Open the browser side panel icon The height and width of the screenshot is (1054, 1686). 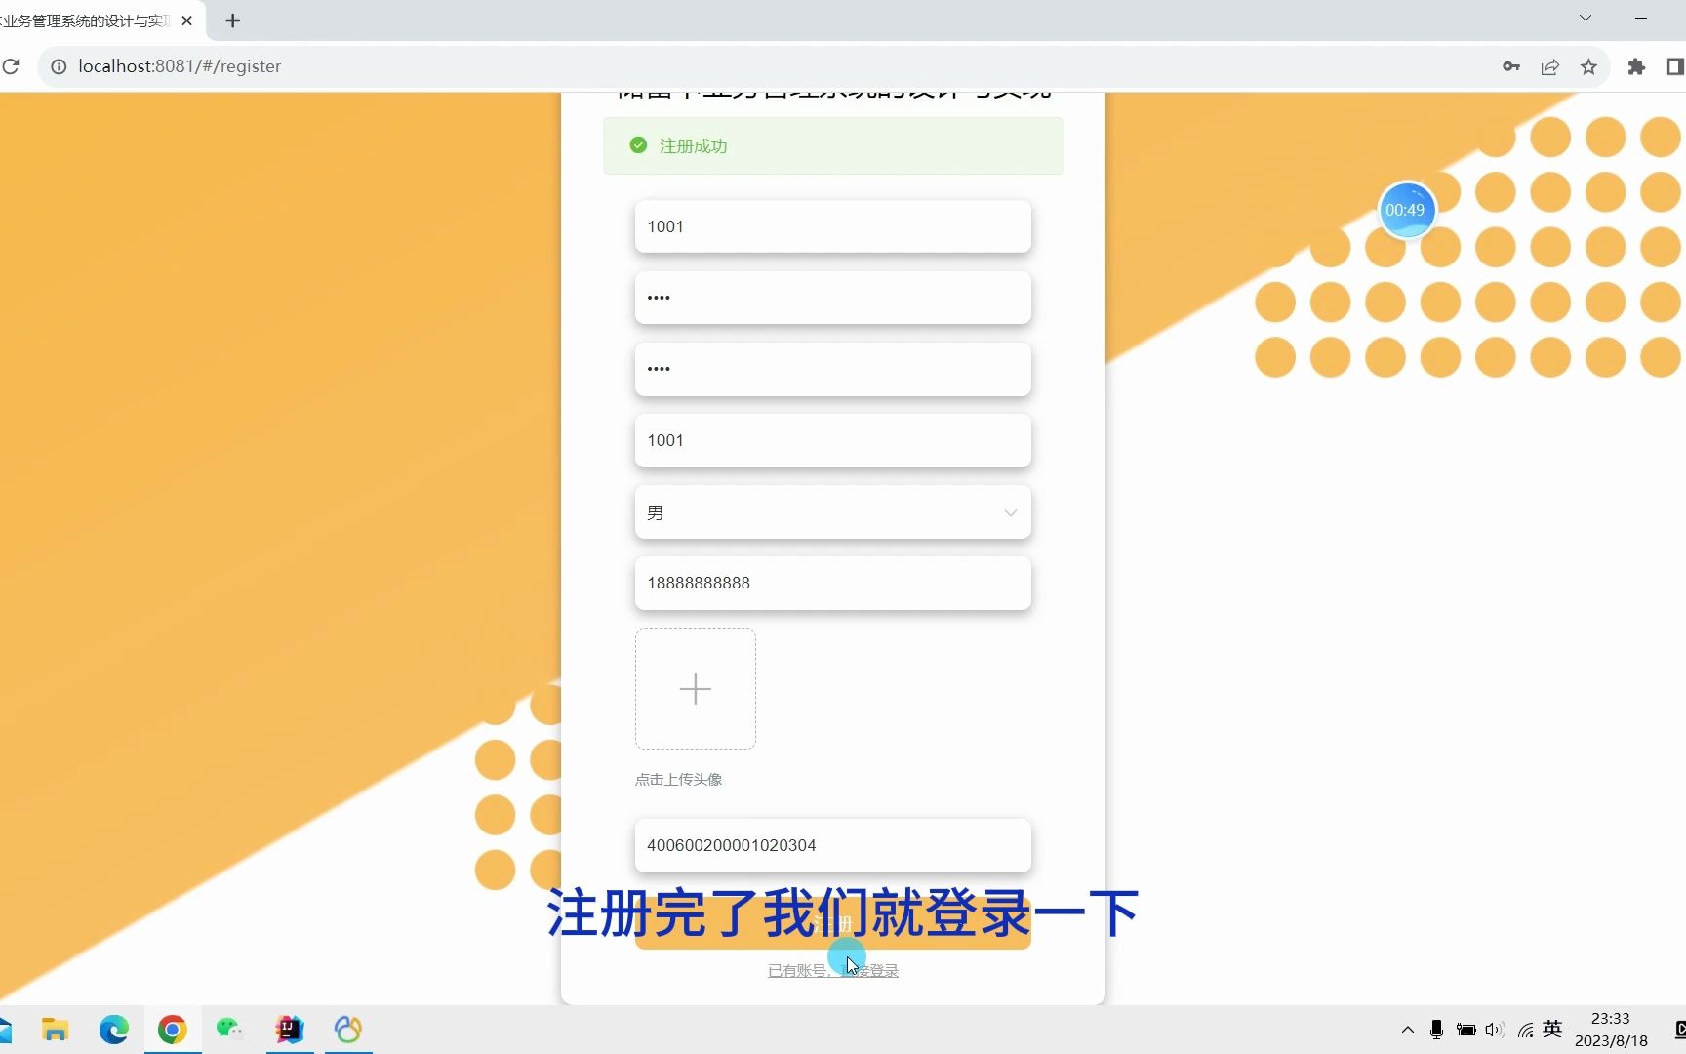[x=1675, y=66]
